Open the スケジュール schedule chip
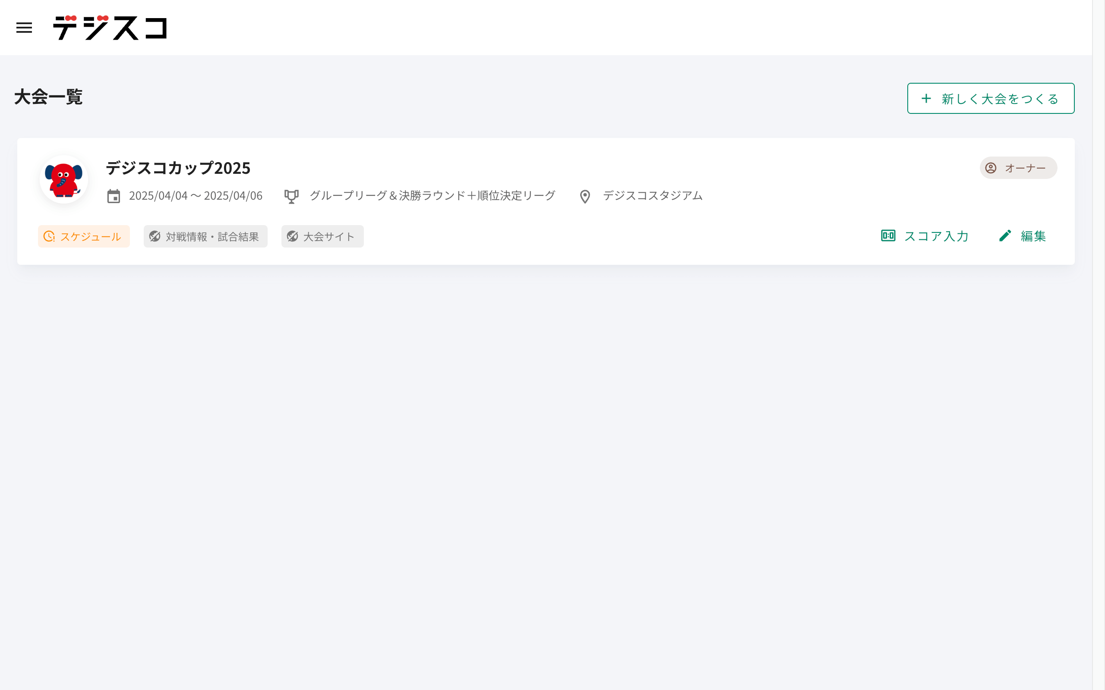 (84, 236)
